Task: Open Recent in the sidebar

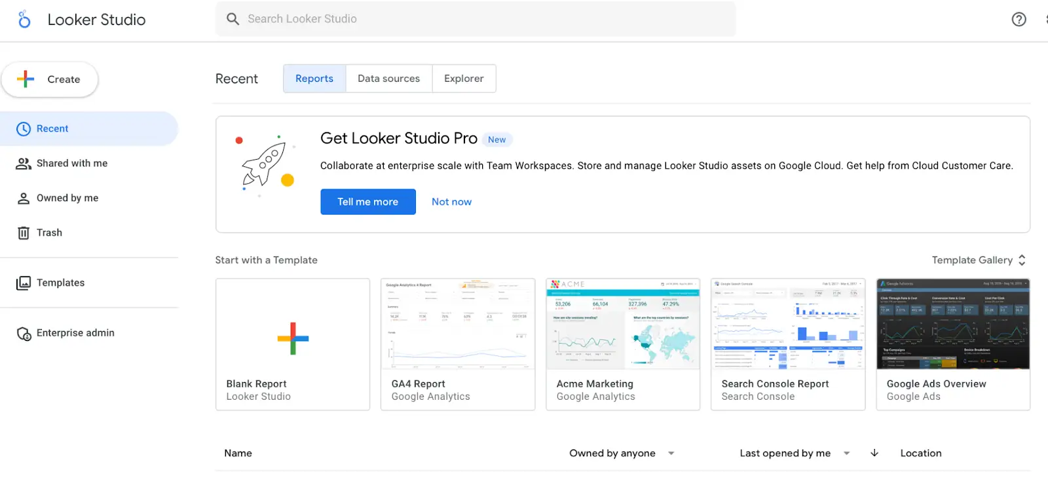Action: 89,129
